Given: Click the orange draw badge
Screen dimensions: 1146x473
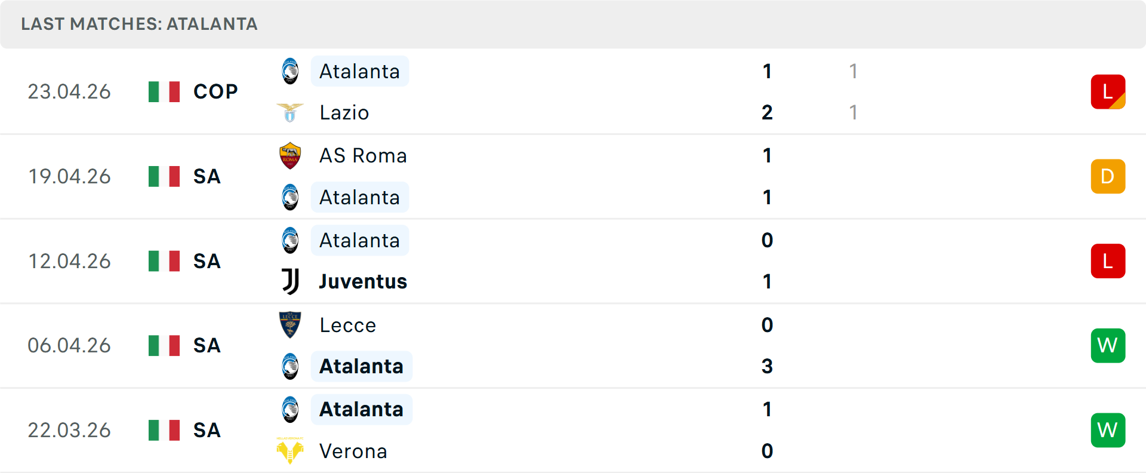Looking at the screenshot, I should click(1108, 176).
